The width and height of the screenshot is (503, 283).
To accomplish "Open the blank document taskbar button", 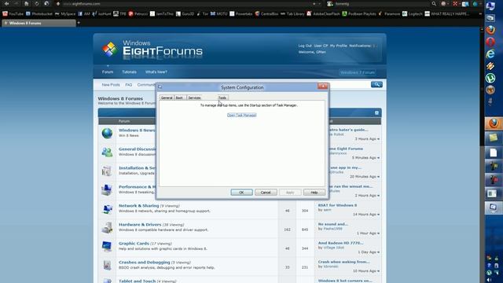I will [494, 153].
